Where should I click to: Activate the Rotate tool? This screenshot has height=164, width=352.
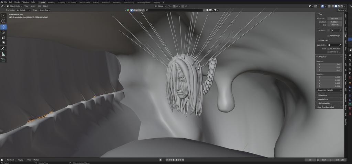3,32
